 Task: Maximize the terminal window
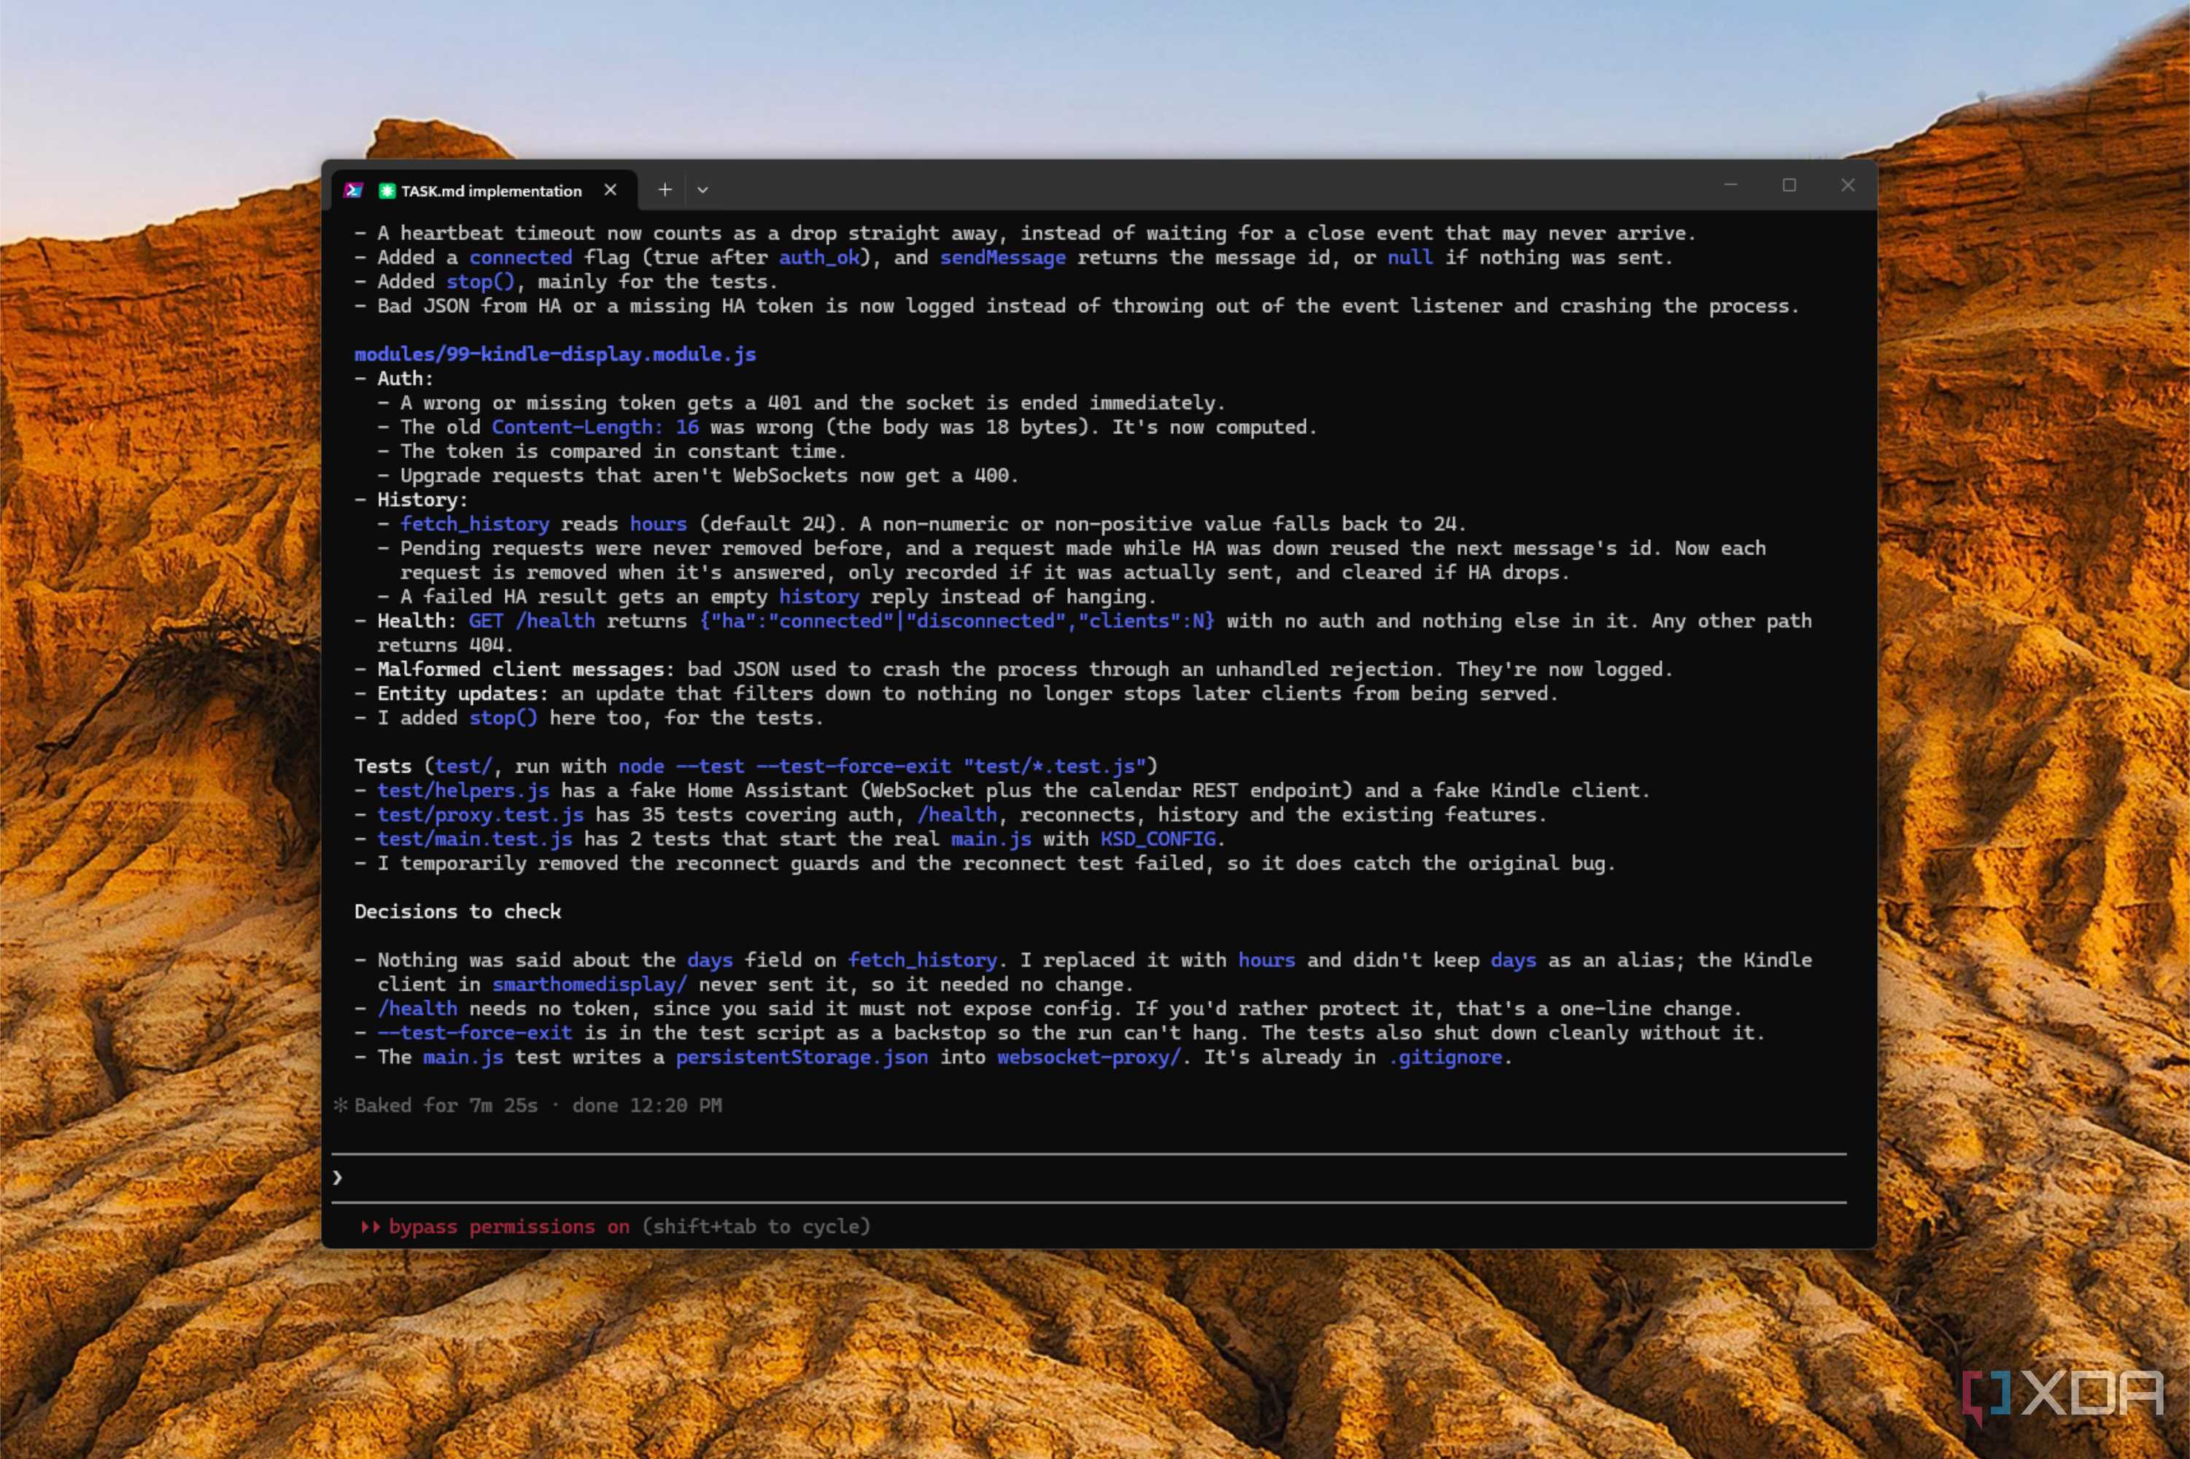[x=1789, y=185]
